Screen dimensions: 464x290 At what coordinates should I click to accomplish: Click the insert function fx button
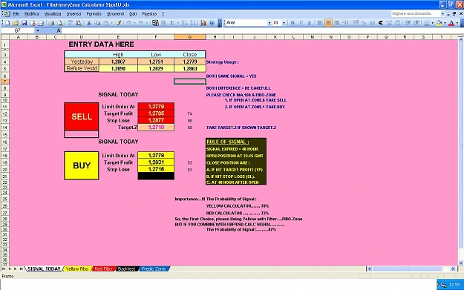pyautogui.click(x=59, y=30)
